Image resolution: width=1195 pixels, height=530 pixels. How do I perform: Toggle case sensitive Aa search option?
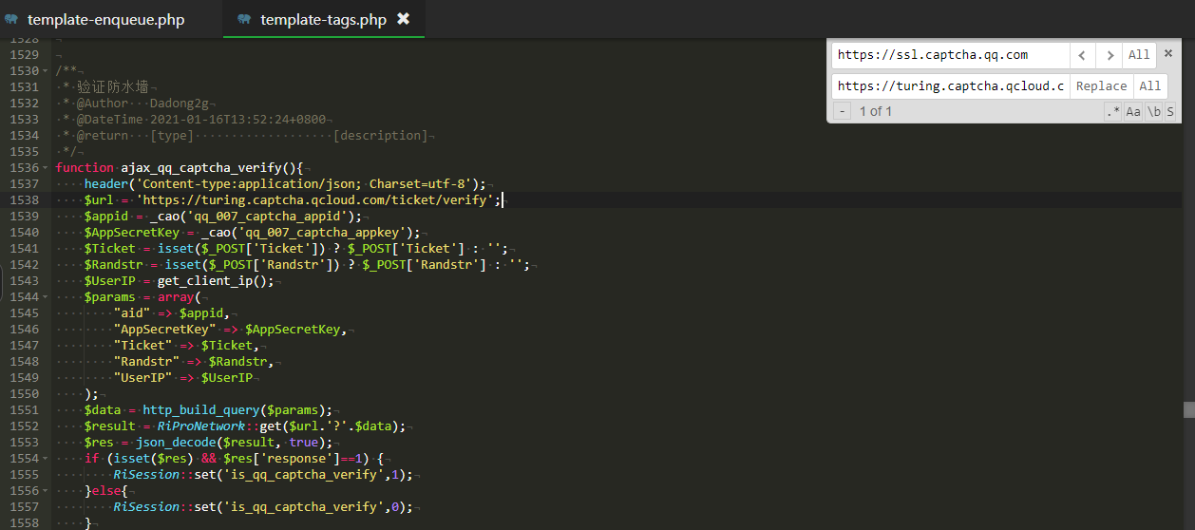coord(1133,112)
